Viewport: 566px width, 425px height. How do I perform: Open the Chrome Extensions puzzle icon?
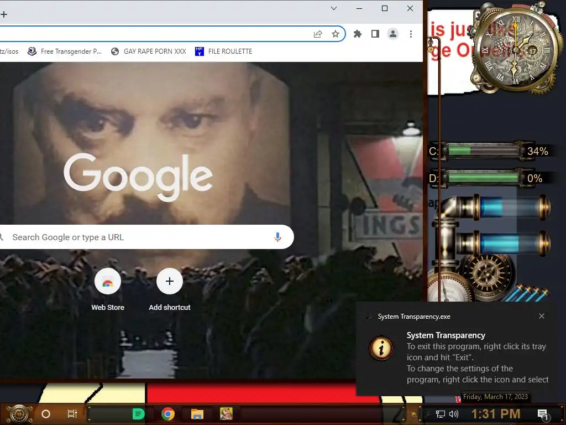pyautogui.click(x=358, y=34)
